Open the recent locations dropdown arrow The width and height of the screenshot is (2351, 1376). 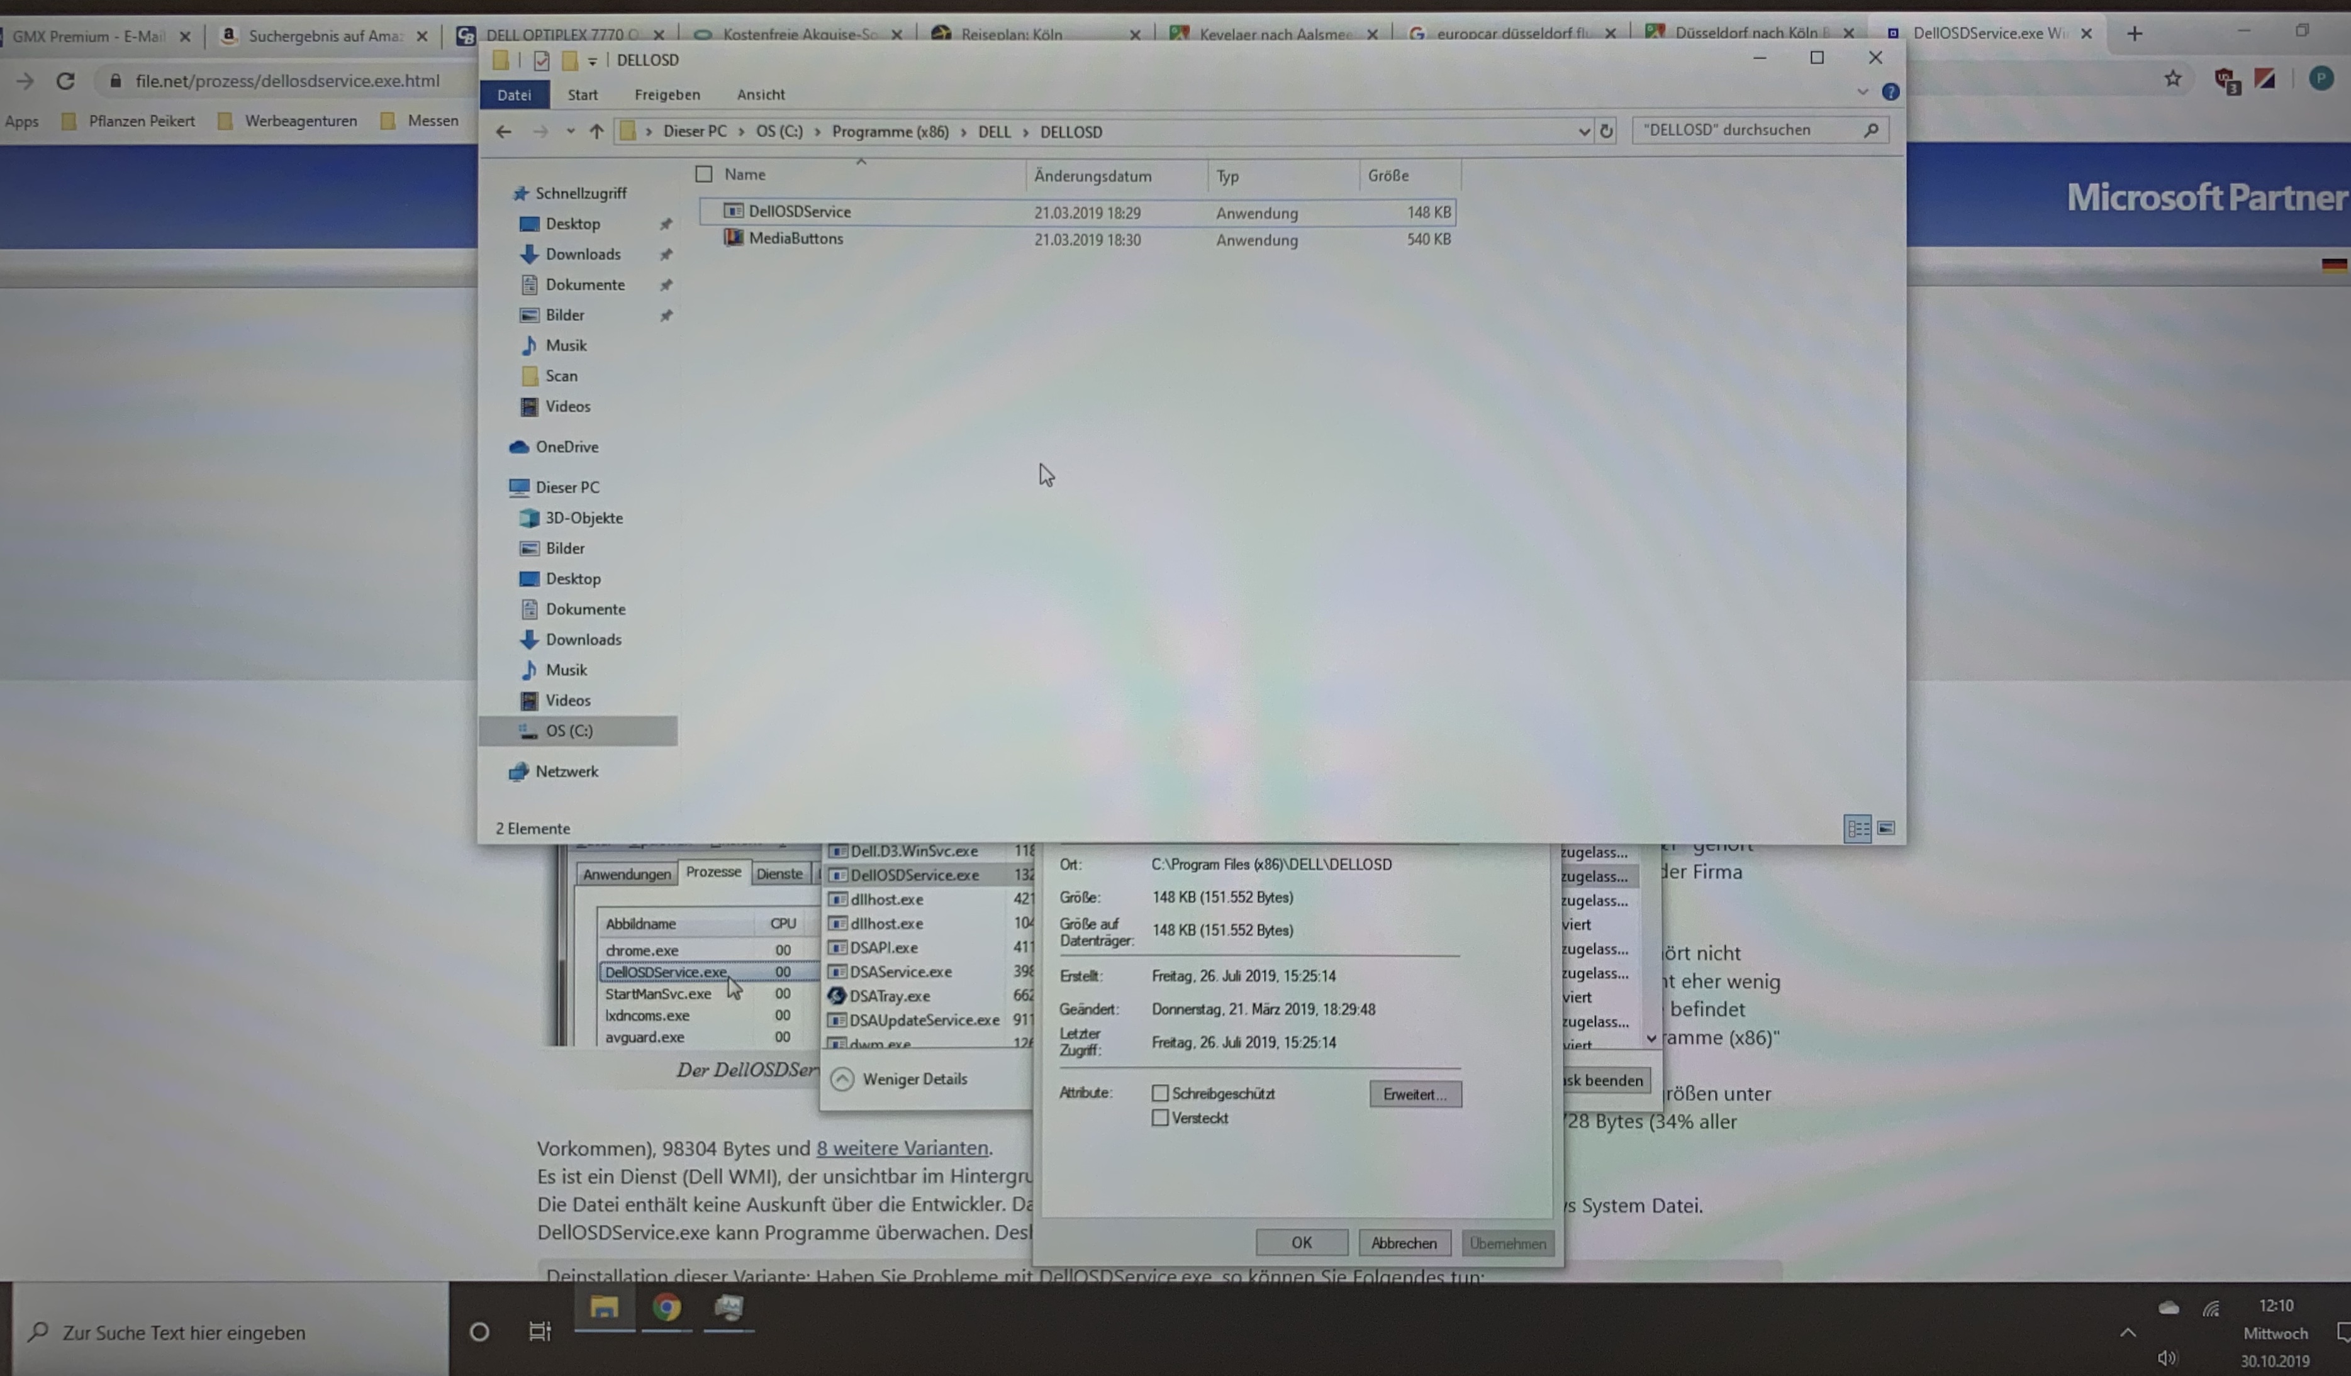pyautogui.click(x=570, y=131)
